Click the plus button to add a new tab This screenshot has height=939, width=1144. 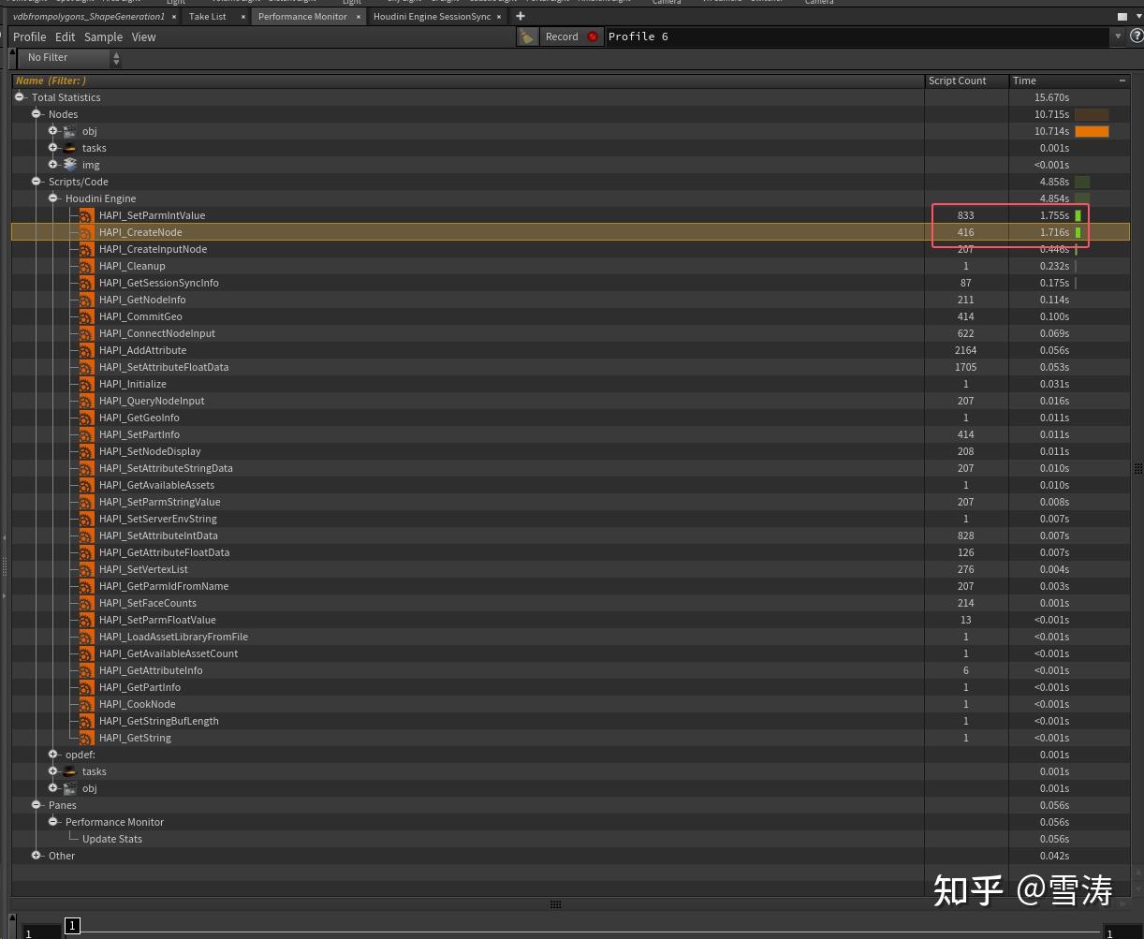point(521,16)
